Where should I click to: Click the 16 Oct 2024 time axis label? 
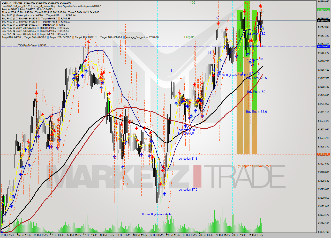pos(7,235)
